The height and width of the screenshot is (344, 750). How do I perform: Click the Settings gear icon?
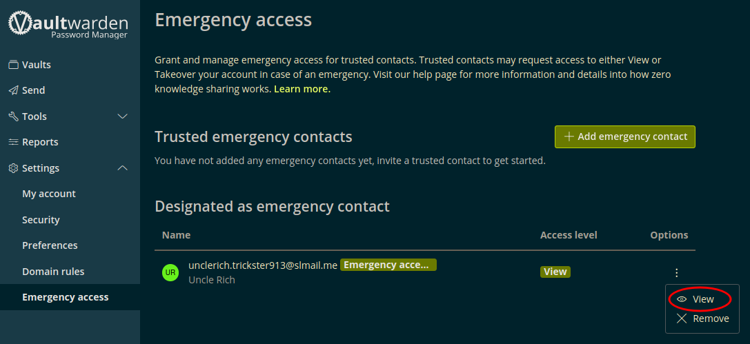coord(13,168)
